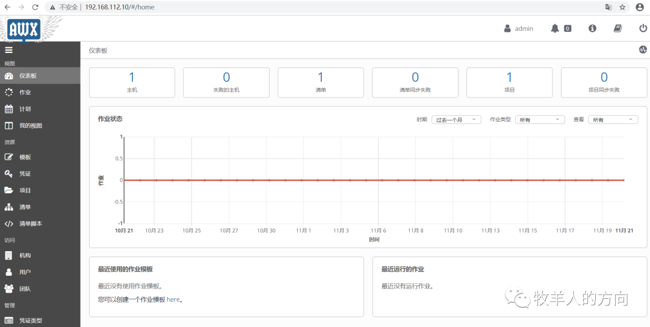Toggle the hamburger sidebar menu
The image size is (650, 327).
click(x=8, y=50)
